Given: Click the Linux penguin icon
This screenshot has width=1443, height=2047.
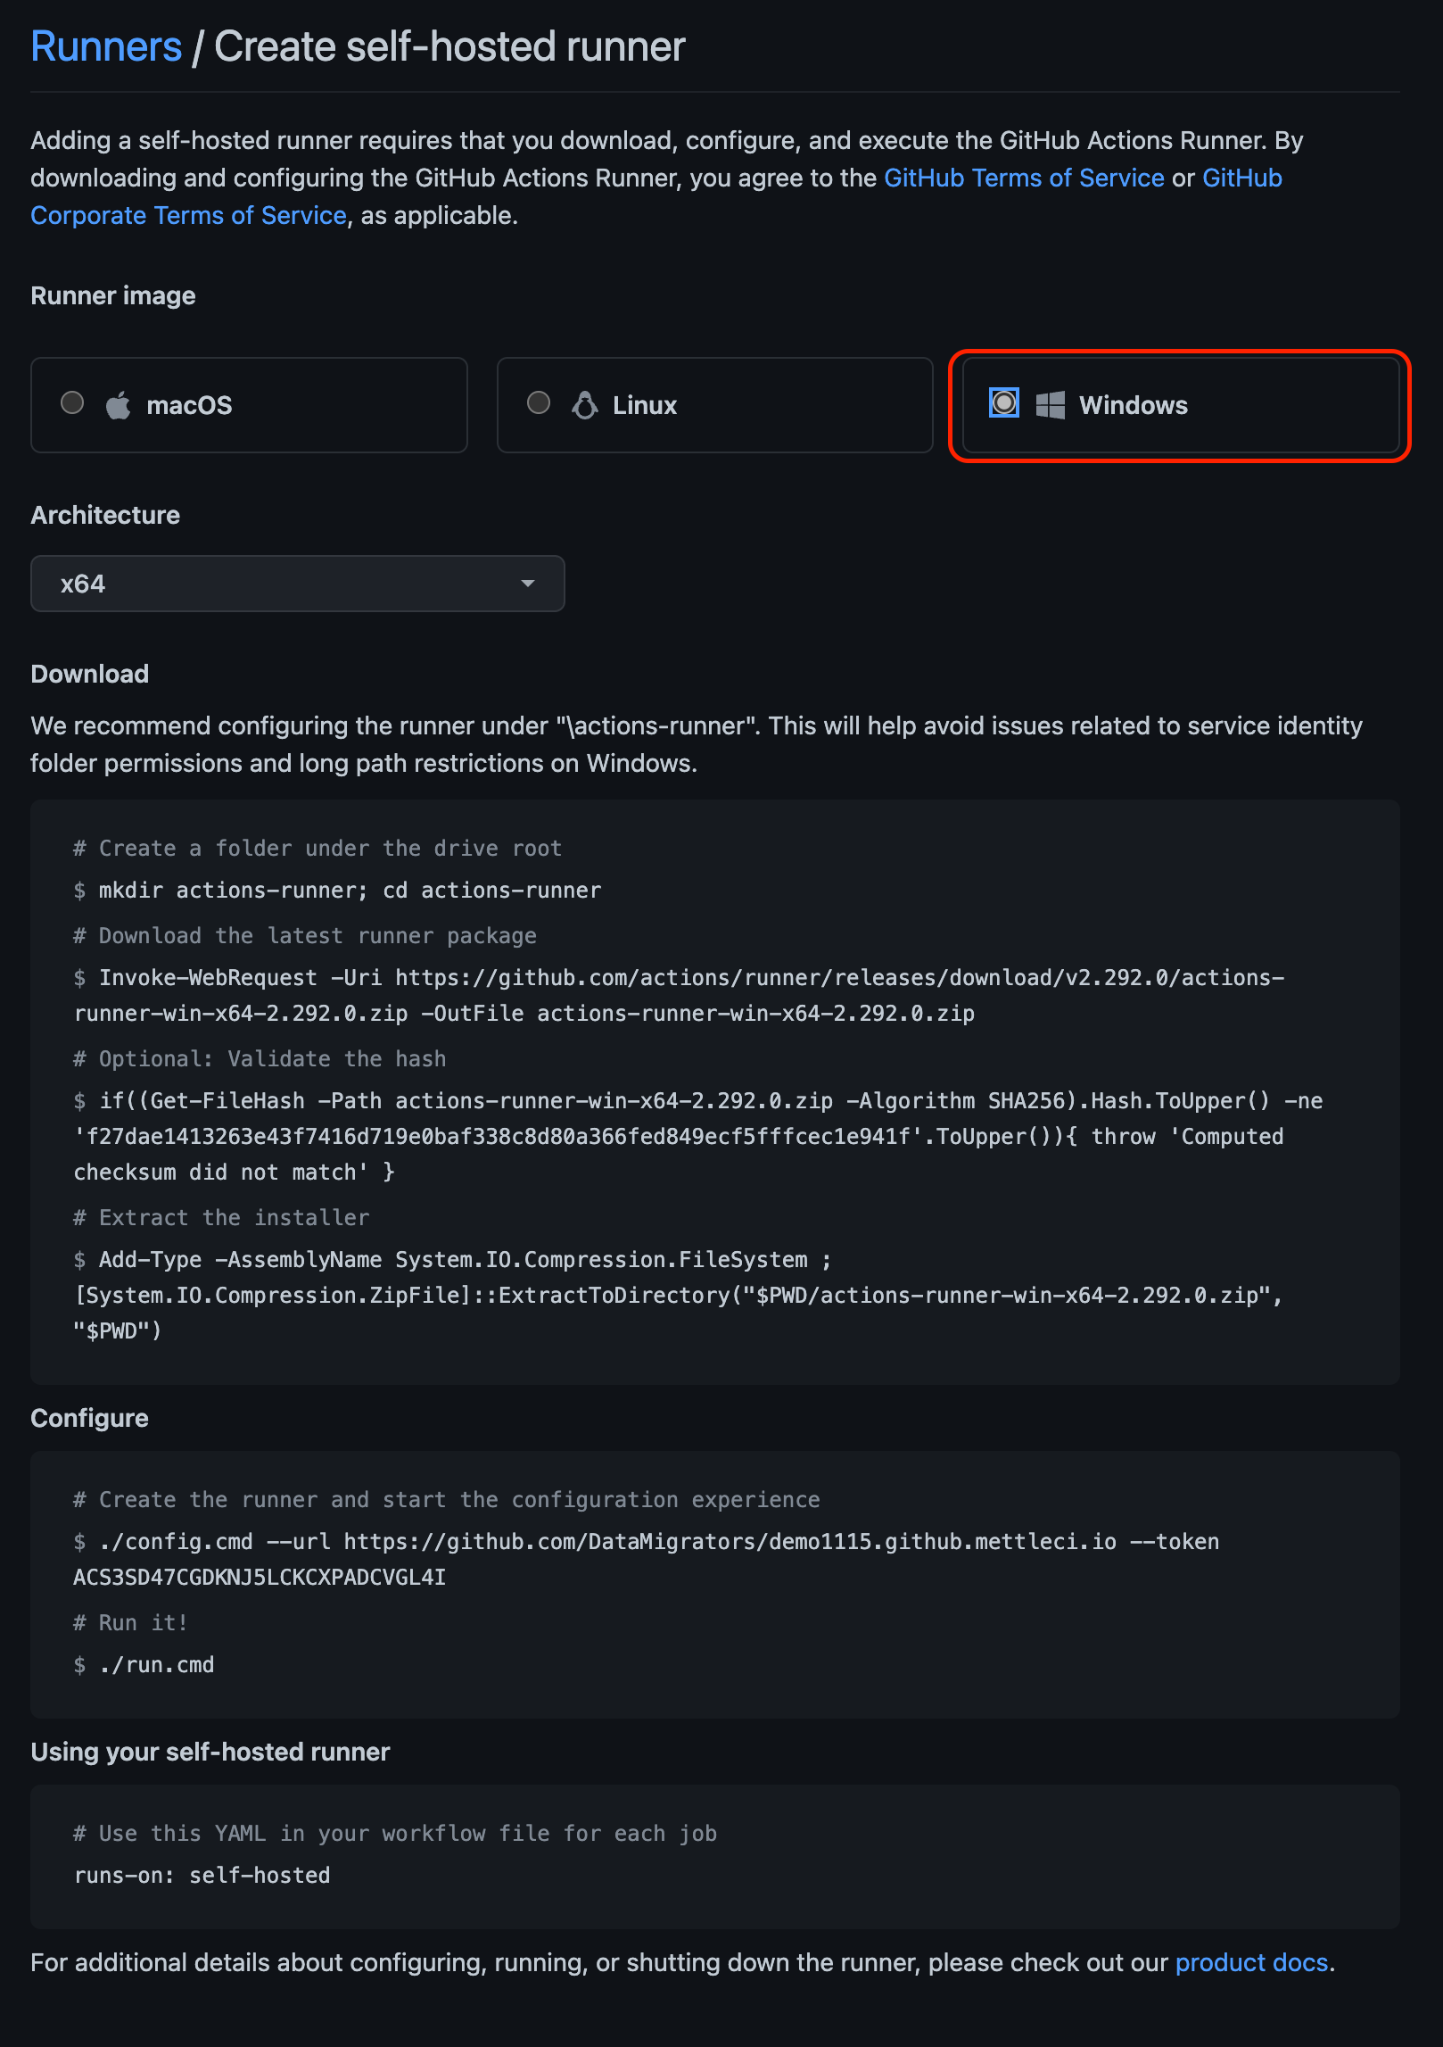Looking at the screenshot, I should (x=584, y=405).
